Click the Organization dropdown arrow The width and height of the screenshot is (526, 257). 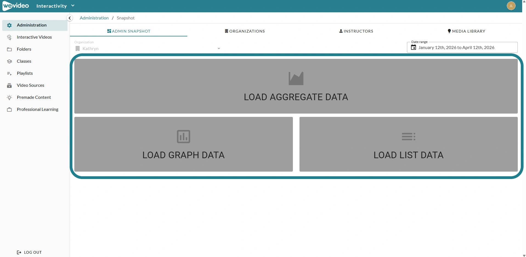pos(219,49)
